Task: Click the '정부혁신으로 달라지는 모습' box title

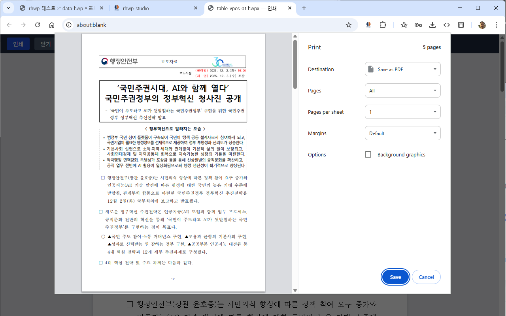Action: (175, 129)
